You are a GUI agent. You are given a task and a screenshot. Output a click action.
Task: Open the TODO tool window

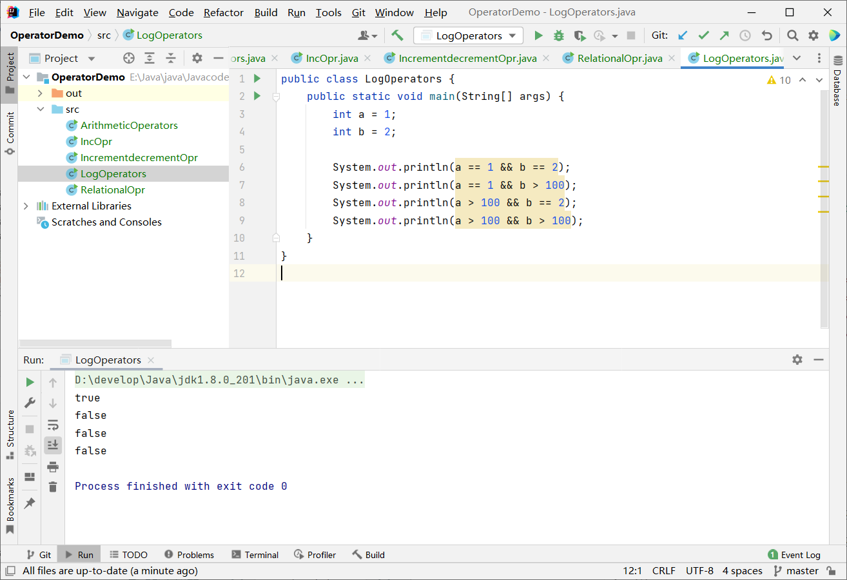pyautogui.click(x=128, y=554)
